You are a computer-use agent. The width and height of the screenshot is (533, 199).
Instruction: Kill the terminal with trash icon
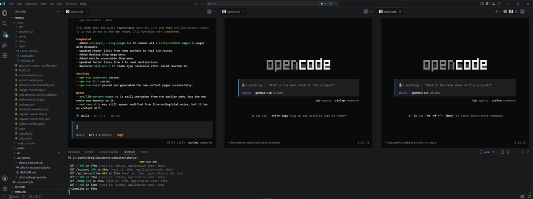coord(508,152)
